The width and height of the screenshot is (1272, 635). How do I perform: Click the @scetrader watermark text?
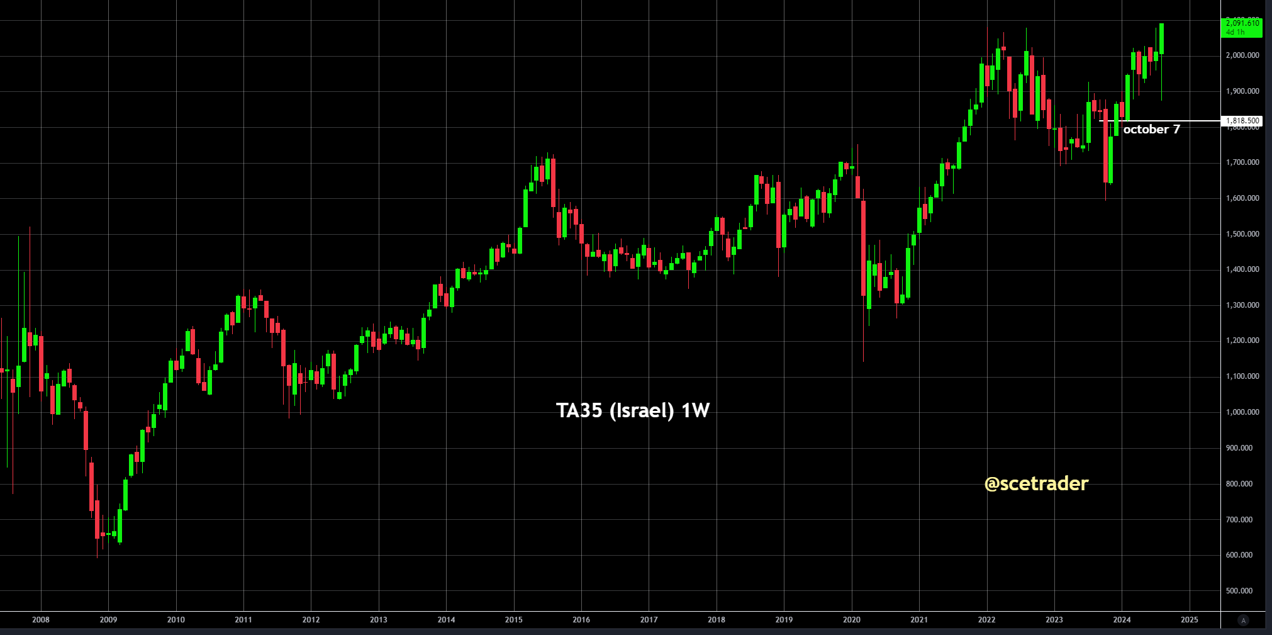[1035, 484]
